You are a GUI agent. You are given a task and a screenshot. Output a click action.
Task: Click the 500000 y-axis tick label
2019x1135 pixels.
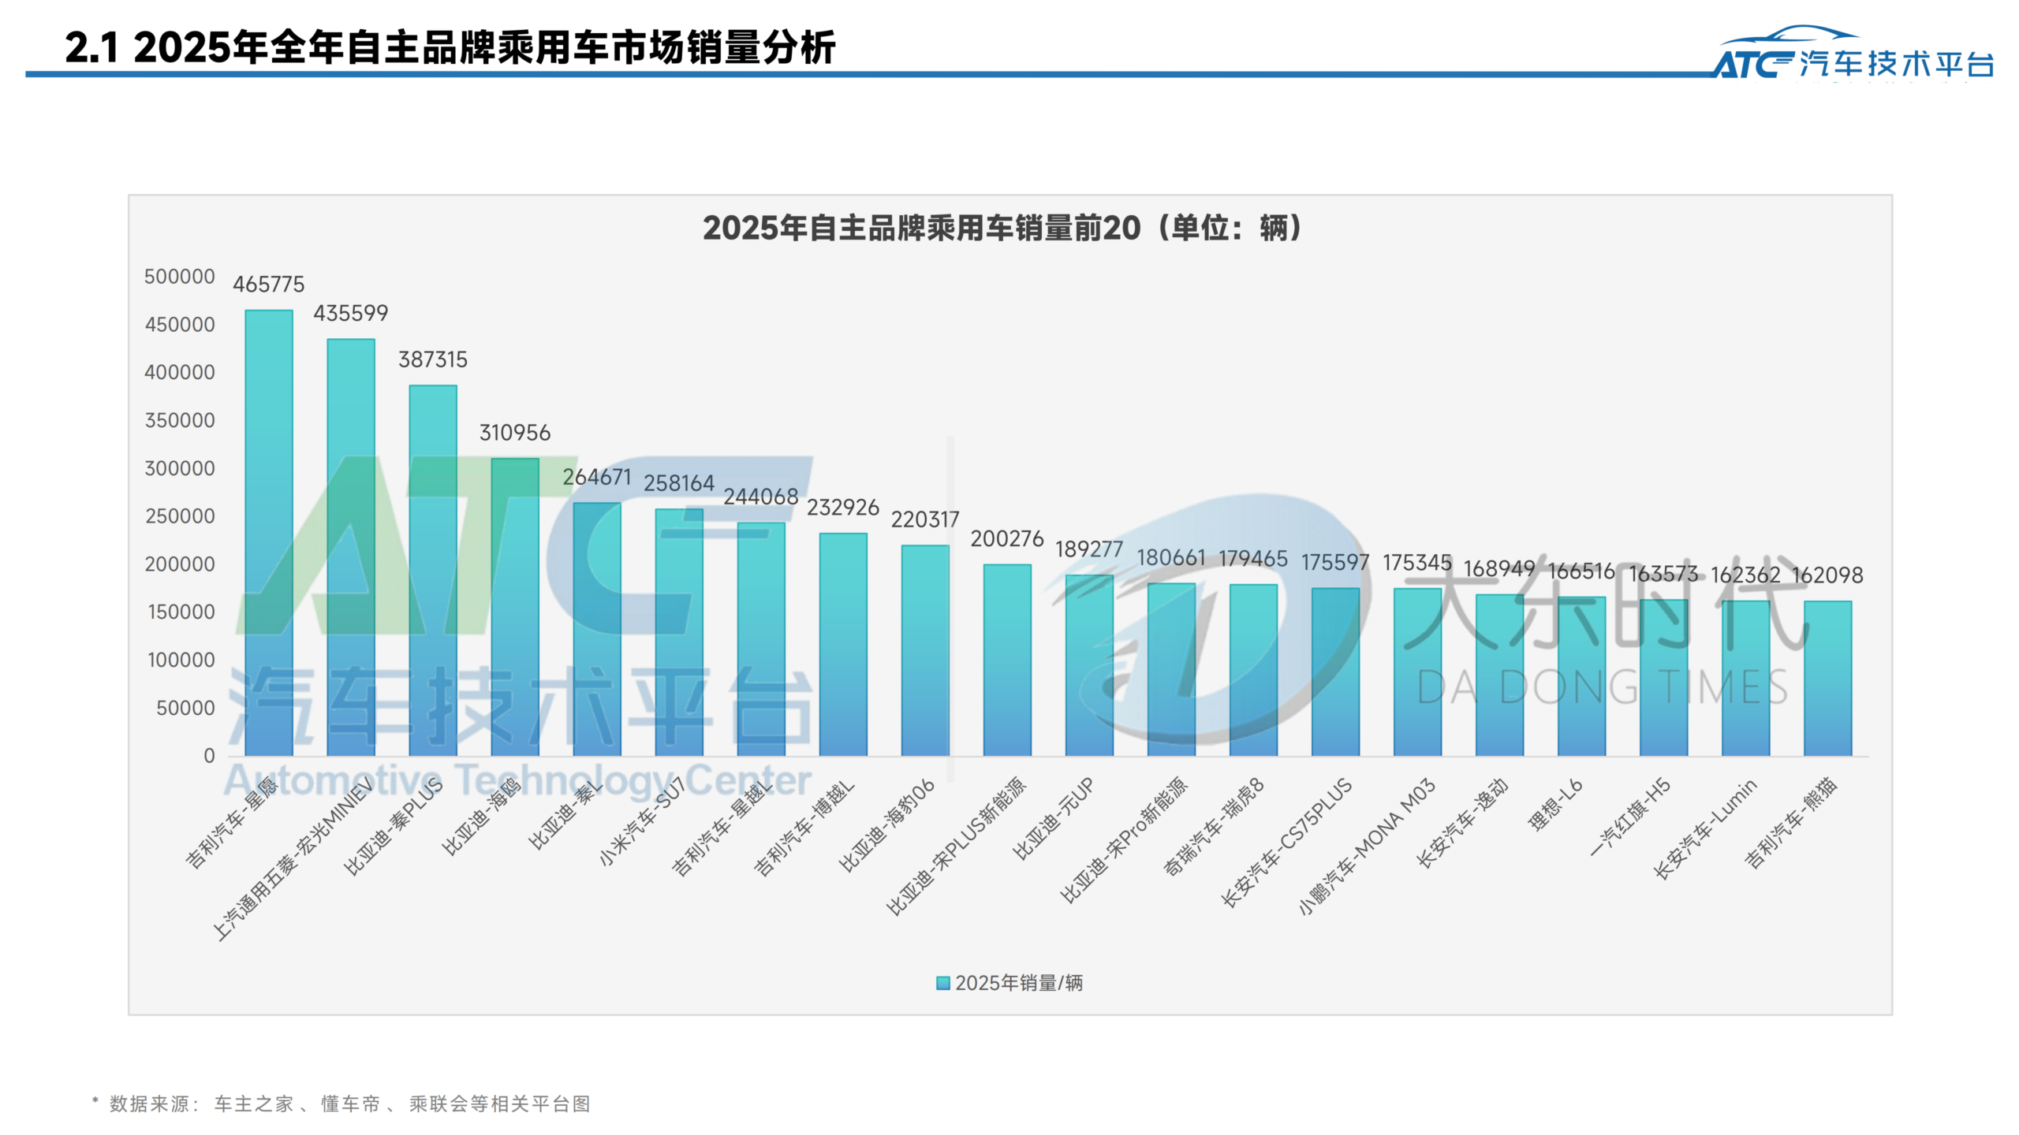point(180,277)
